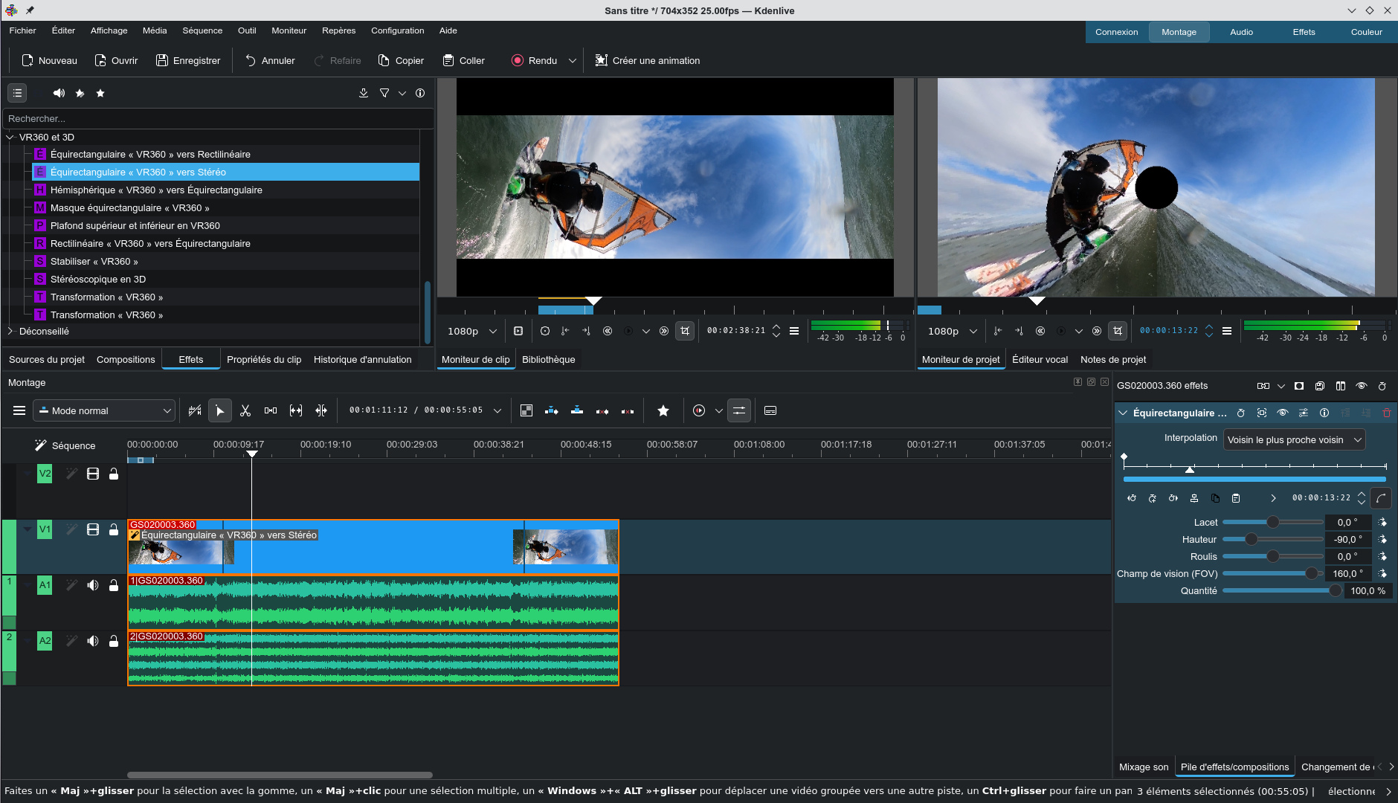Open the Affichage menu
1398x803 pixels.
tap(109, 30)
